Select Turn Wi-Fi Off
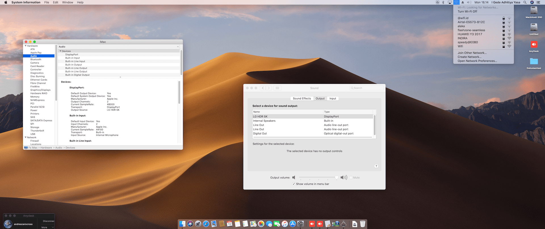 [x=467, y=12]
